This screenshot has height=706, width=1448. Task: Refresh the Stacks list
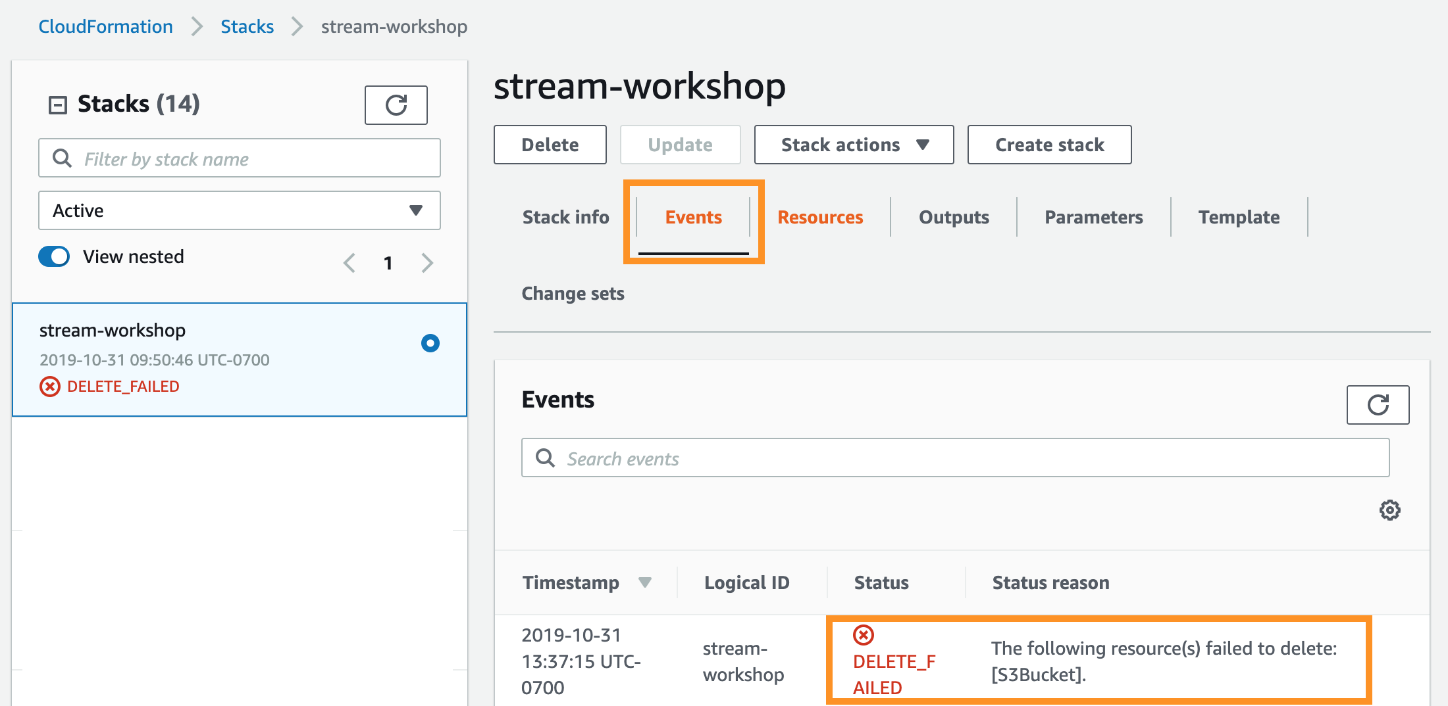click(396, 105)
